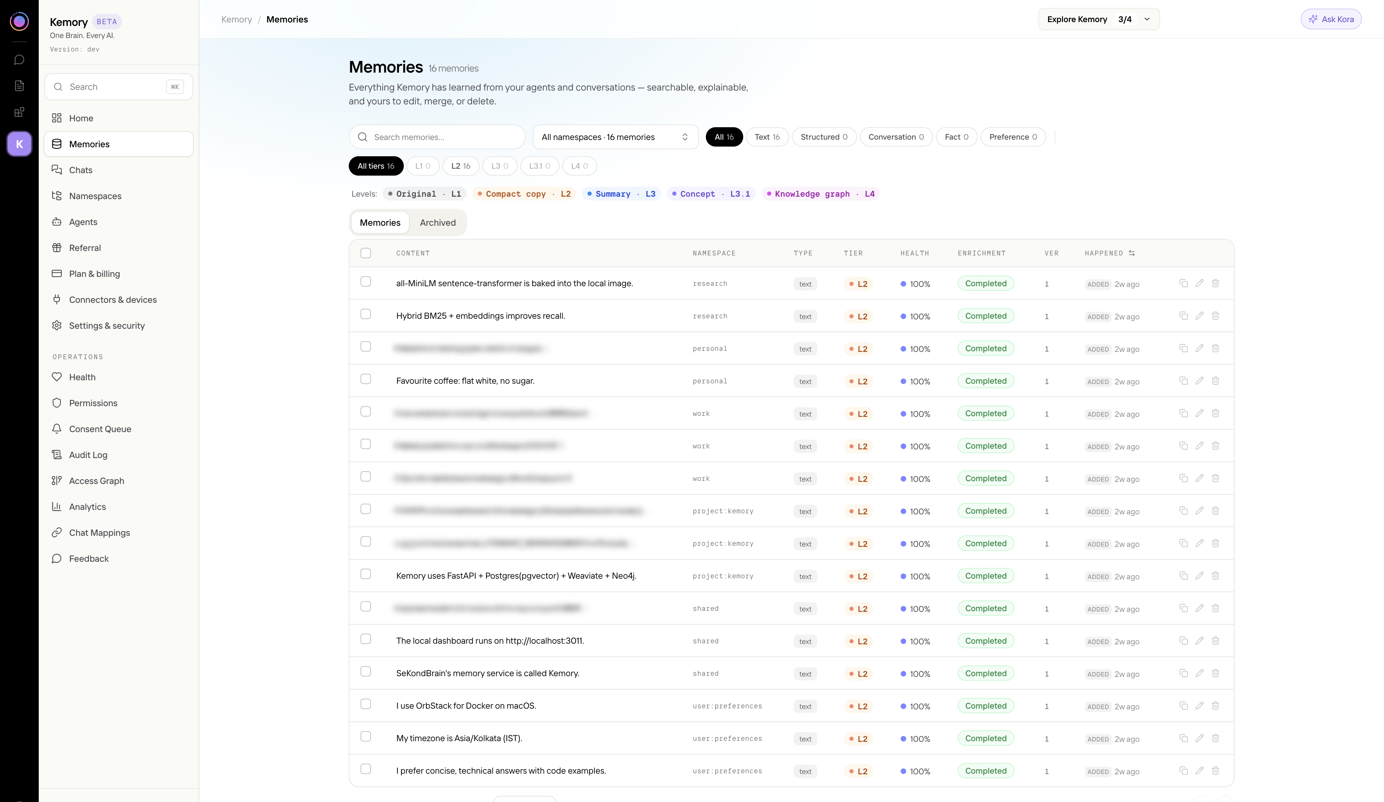The height and width of the screenshot is (802, 1384).
Task: Edit the 'My timezone is Asia/Kolkata' memory
Action: click(1200, 738)
